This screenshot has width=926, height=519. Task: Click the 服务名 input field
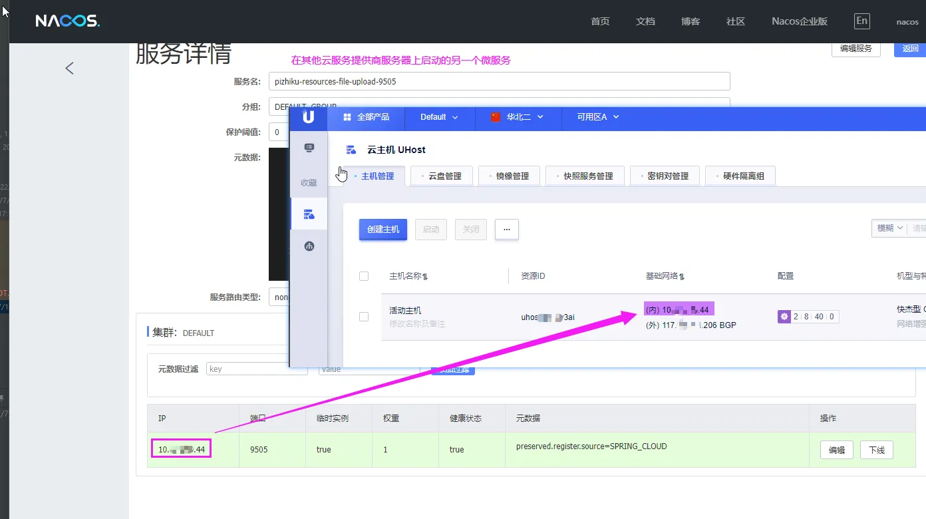[500, 81]
